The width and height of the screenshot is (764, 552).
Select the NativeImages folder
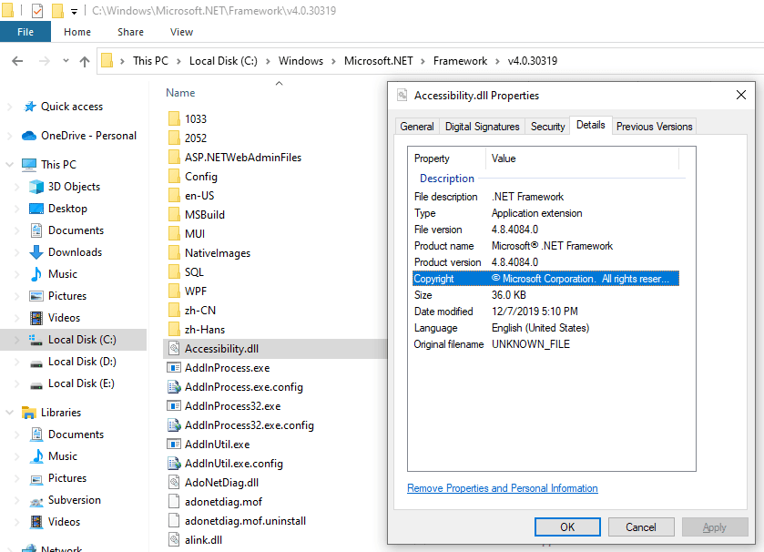(218, 253)
